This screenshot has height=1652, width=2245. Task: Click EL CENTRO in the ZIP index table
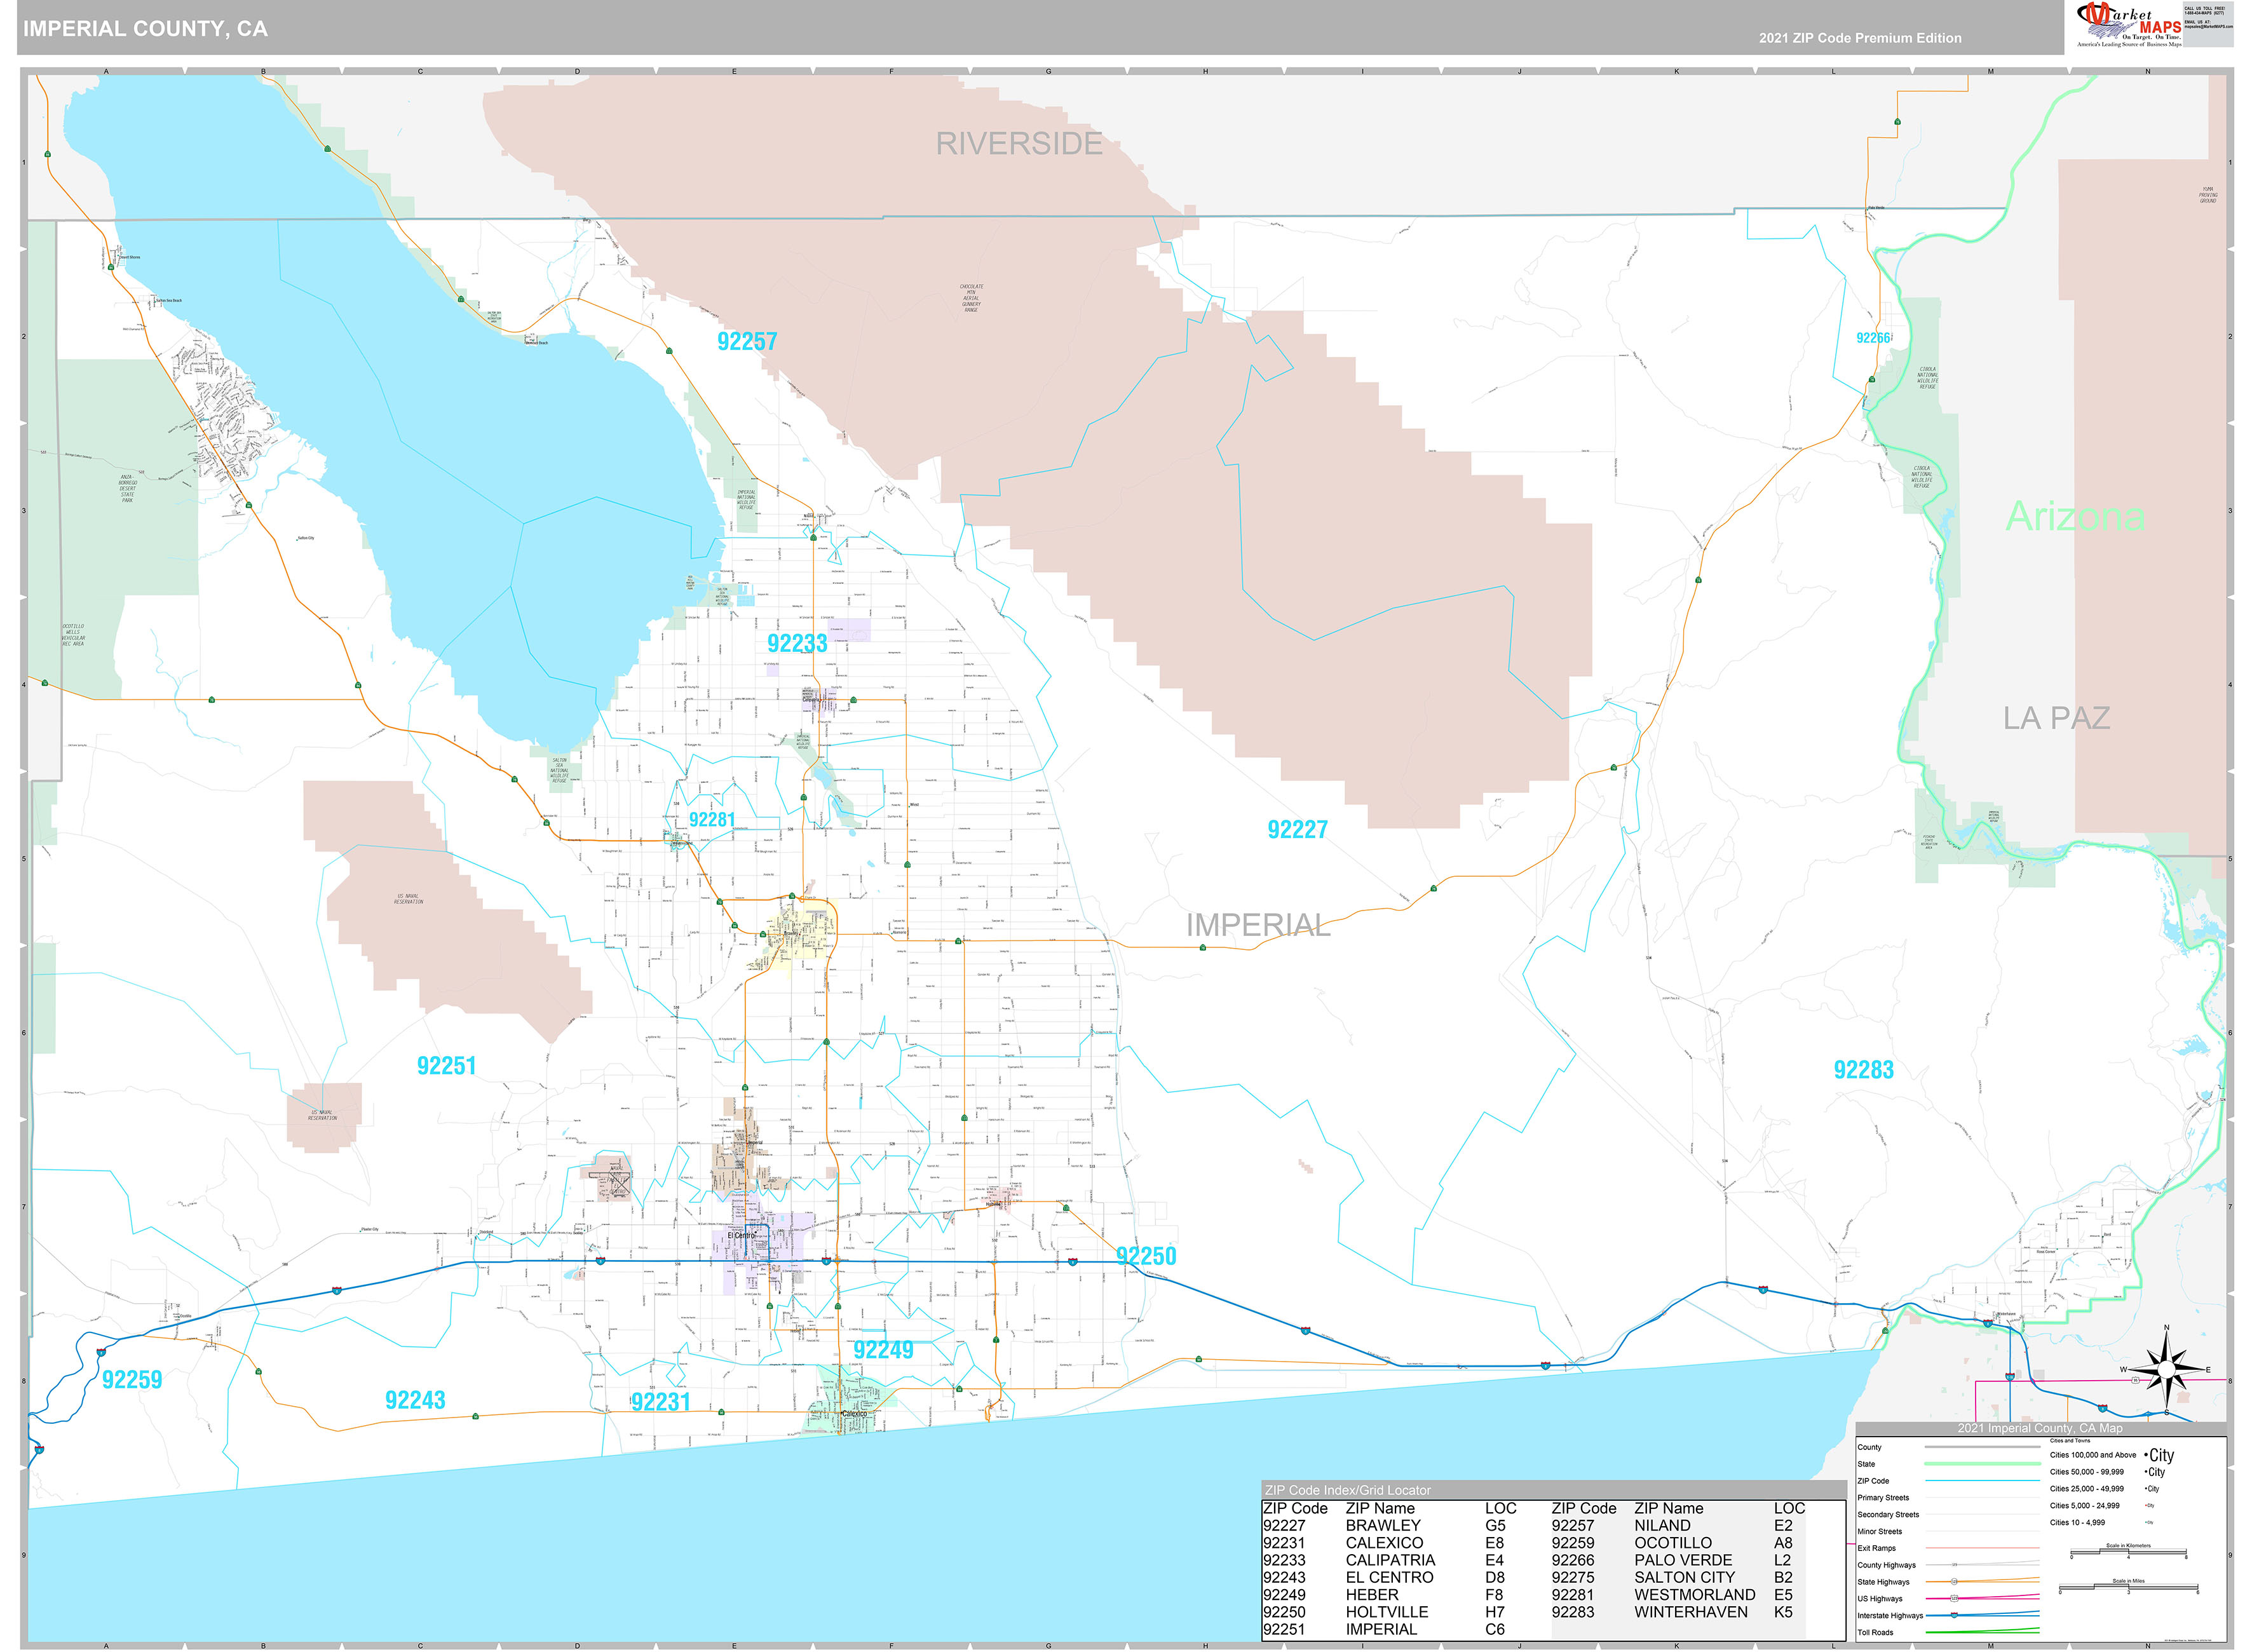click(1389, 1577)
